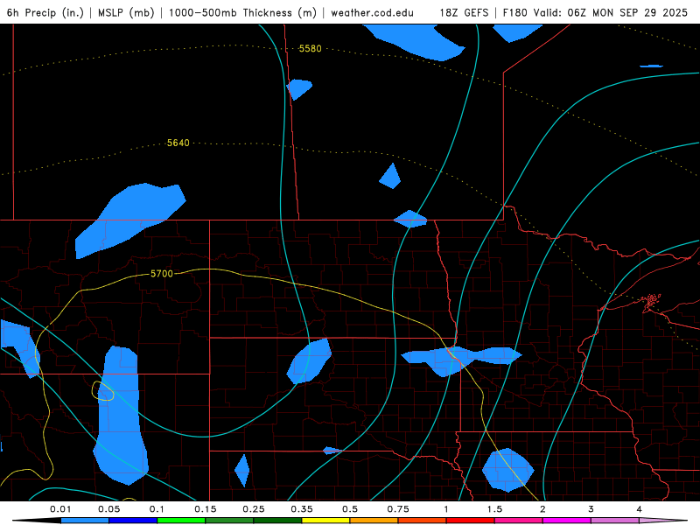Click the legend value 2
The height and width of the screenshot is (525, 700).
[542, 509]
